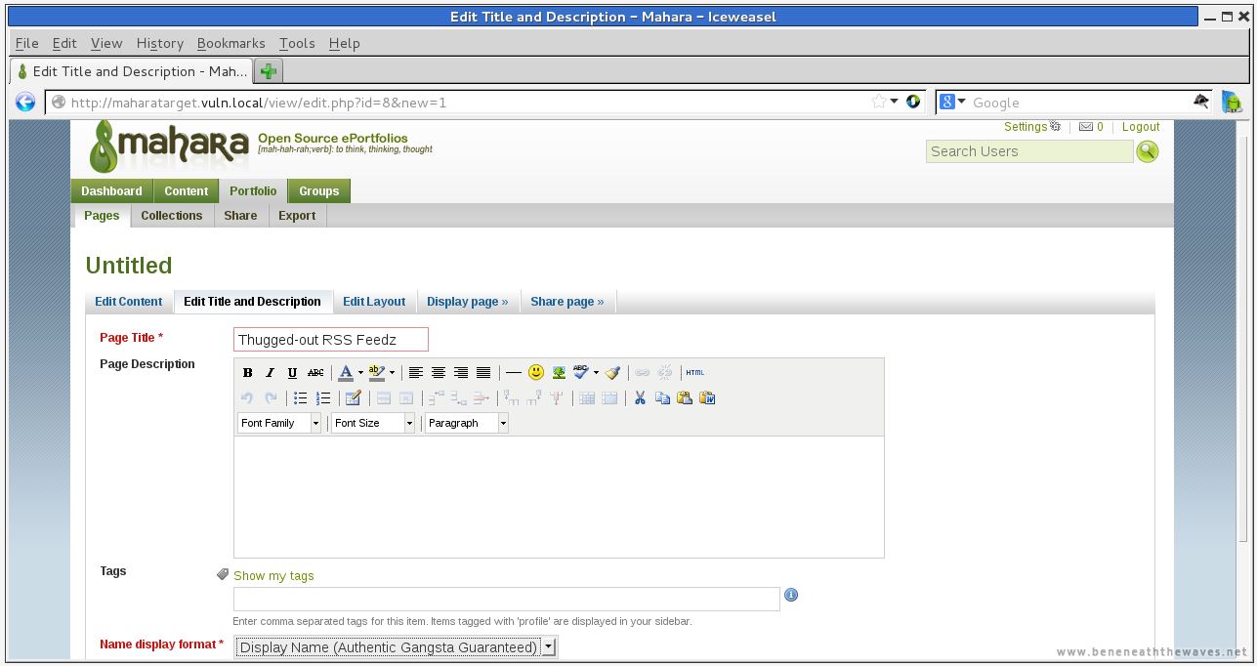This screenshot has height=666, width=1257.
Task: Align text left in editor
Action: (416, 372)
